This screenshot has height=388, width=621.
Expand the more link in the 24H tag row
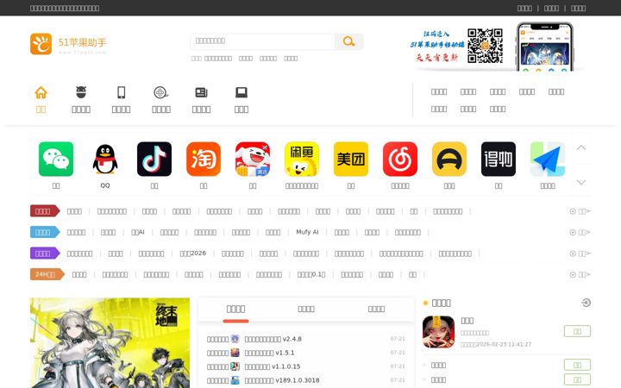click(x=580, y=274)
